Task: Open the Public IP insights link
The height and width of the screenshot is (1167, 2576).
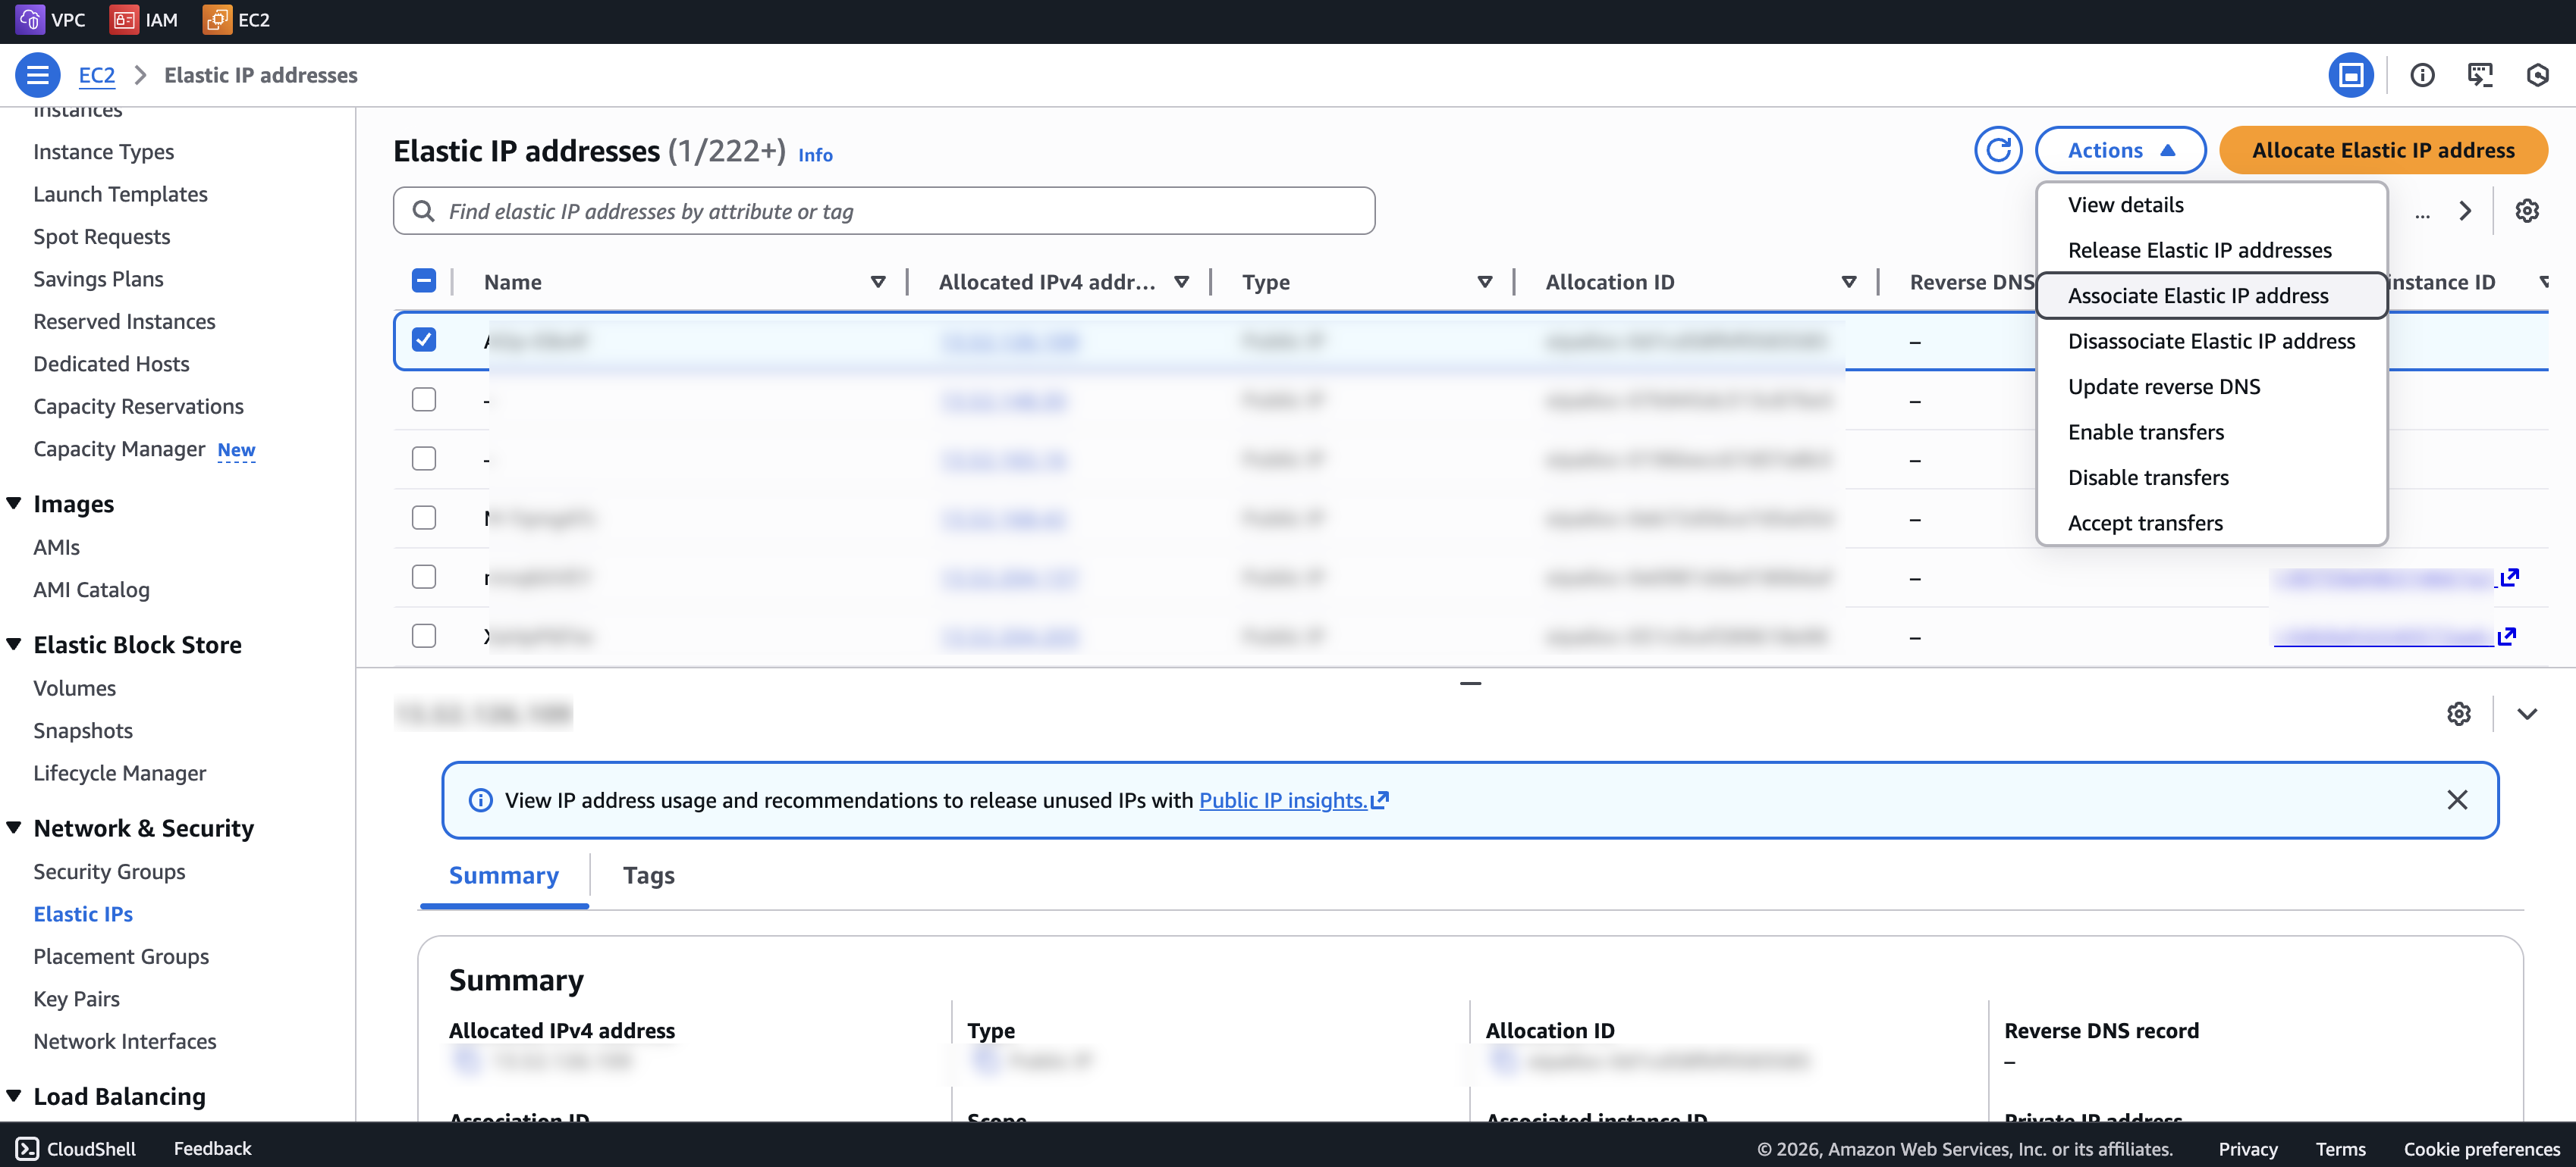Action: click(x=1285, y=800)
